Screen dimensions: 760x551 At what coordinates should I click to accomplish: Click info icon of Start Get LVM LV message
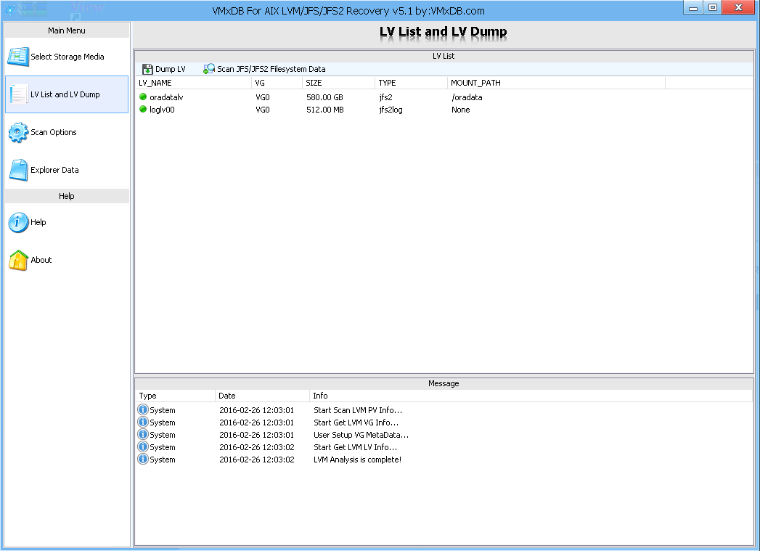142,446
